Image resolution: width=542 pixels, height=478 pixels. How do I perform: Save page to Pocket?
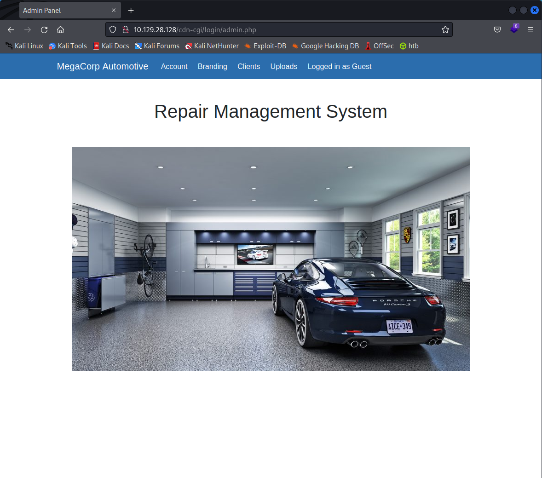tap(497, 30)
